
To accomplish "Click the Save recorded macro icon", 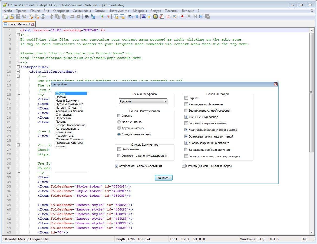I will (x=207, y=16).
